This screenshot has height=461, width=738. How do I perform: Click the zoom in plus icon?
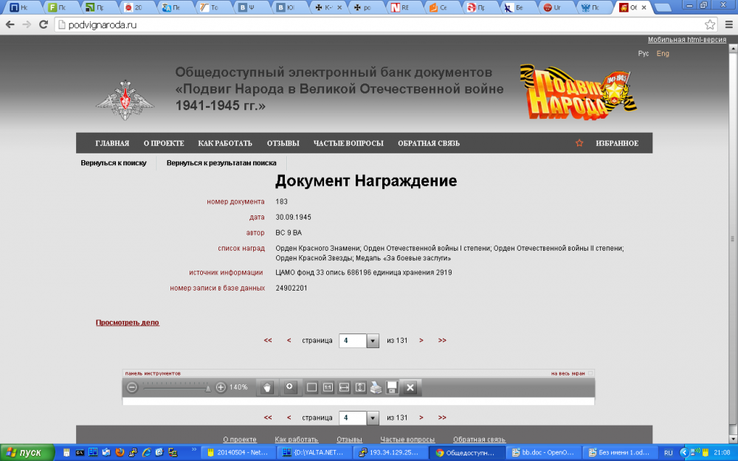coord(221,387)
